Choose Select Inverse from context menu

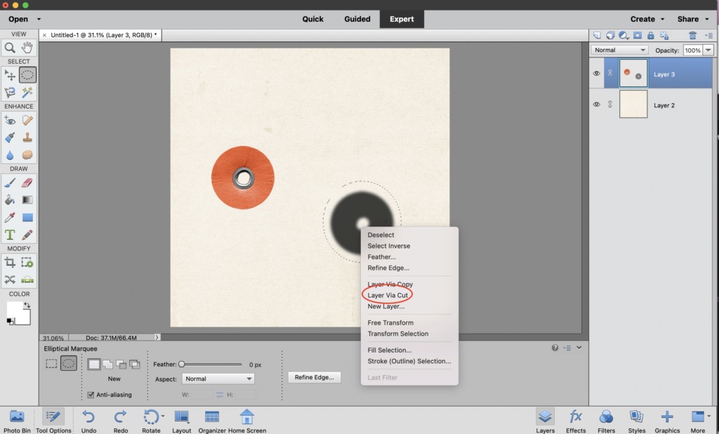coord(389,246)
